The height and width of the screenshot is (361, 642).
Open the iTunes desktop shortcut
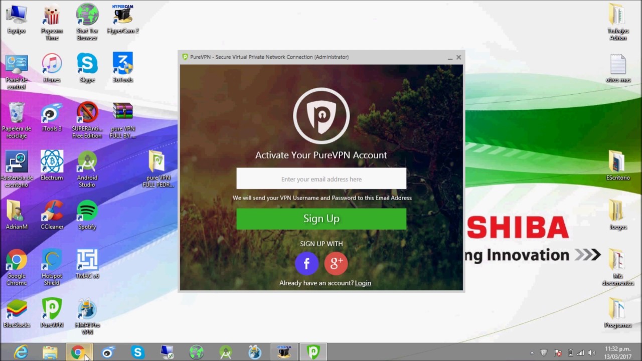click(52, 68)
